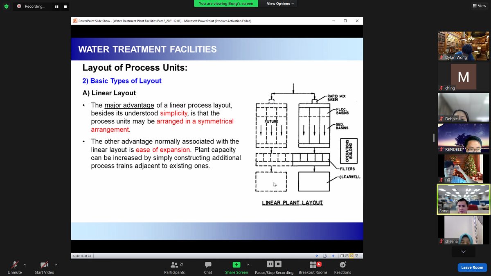Expand audio options arrow next to Unmute
The image size is (491, 276).
[25, 265]
